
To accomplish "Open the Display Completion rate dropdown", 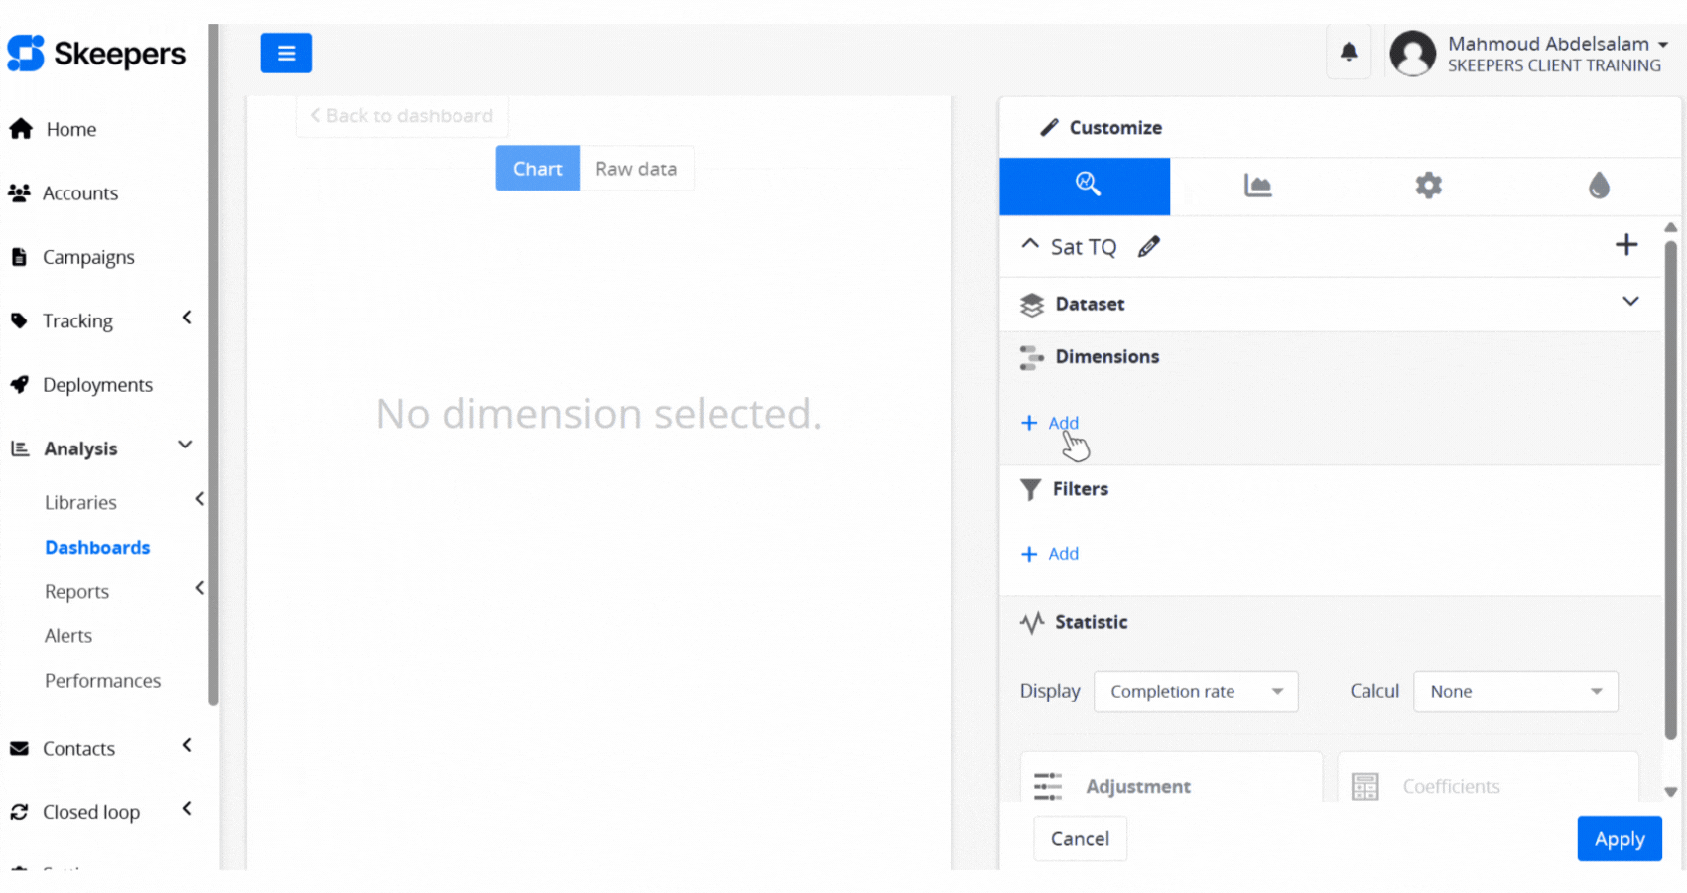I will click(1196, 692).
